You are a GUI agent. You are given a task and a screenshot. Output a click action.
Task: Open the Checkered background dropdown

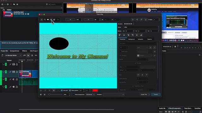pos(90,94)
